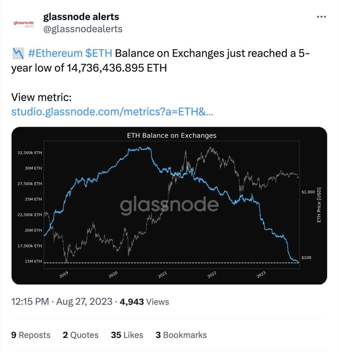Viewport: 339px width, 352px height.
Task: View the 35 Likes list
Action: click(x=127, y=335)
